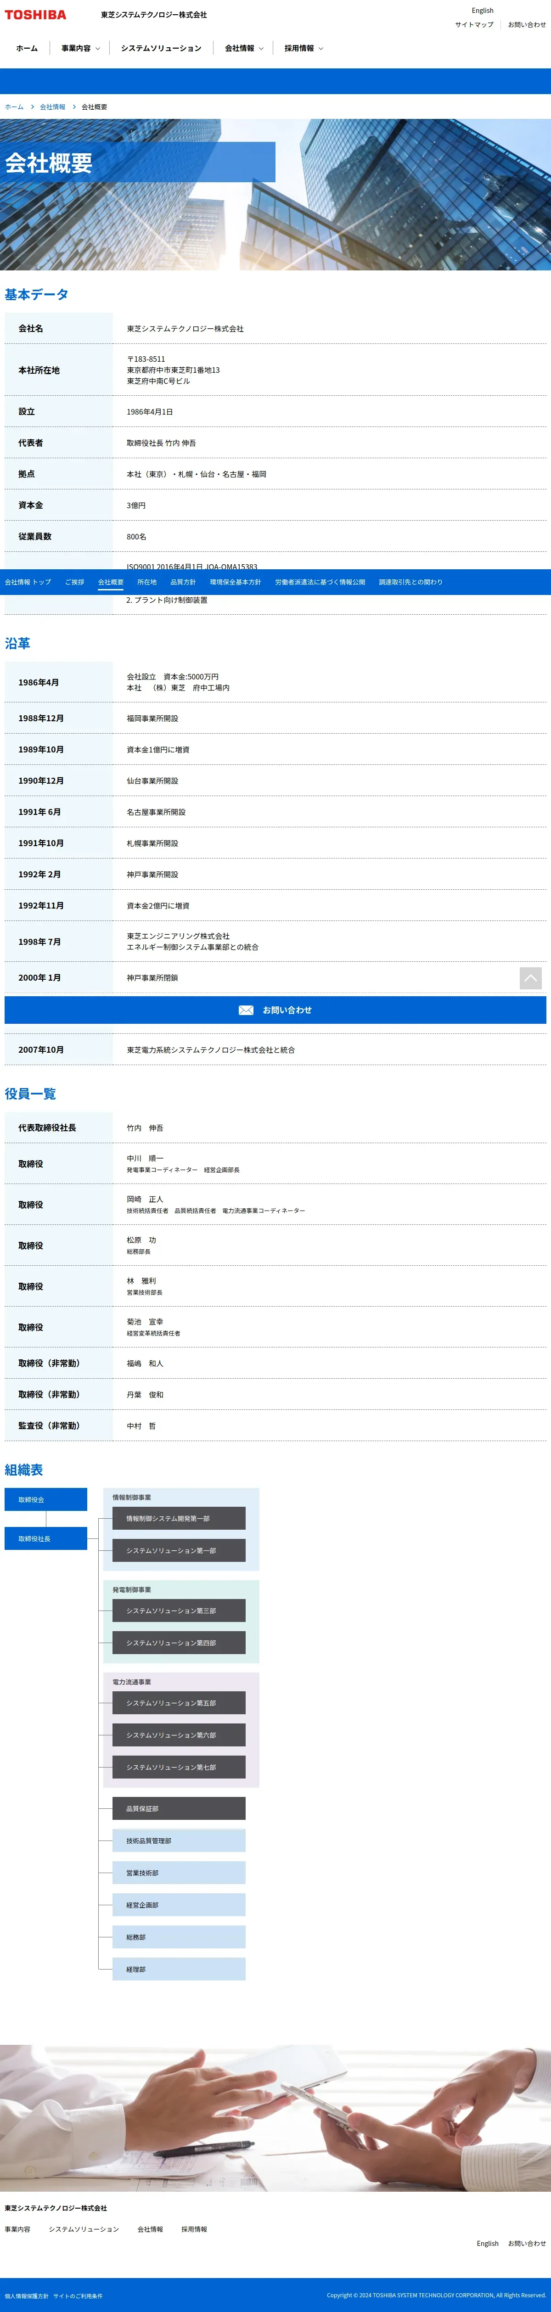551x2312 pixels.
Task: Click the 総務部 org box
Action: coord(179,1937)
